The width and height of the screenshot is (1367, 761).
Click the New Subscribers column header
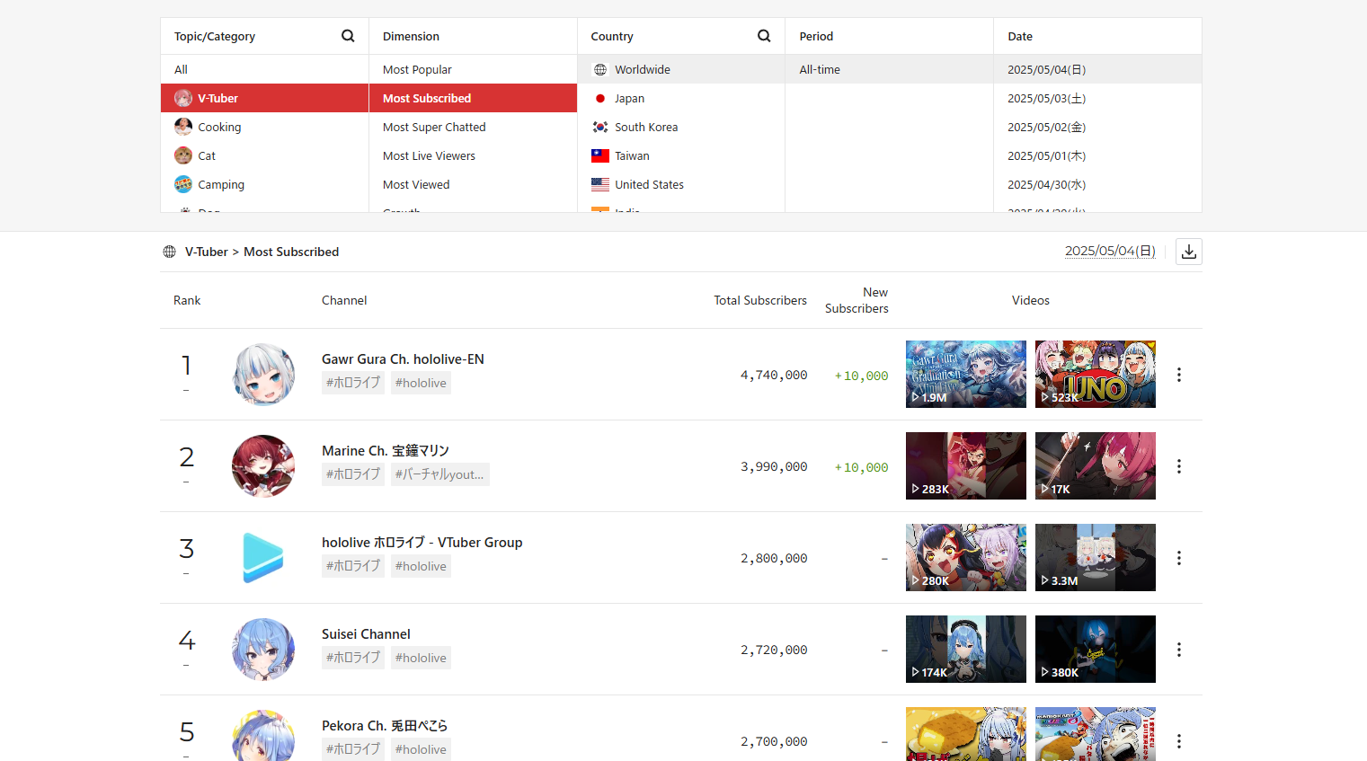[x=857, y=300]
